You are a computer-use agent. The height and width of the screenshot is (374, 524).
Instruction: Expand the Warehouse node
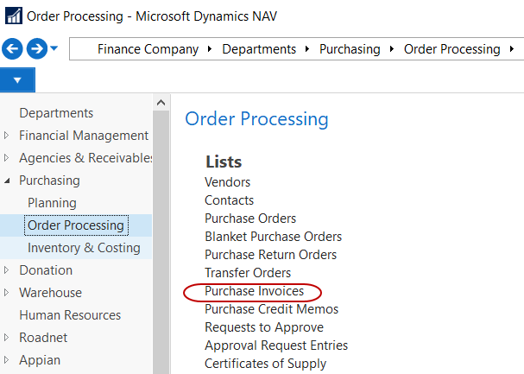6,293
